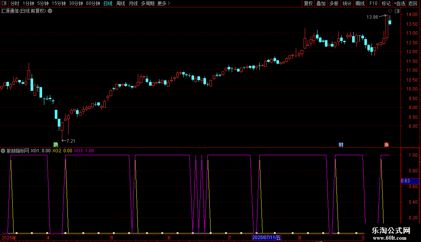The width and height of the screenshot is (421, 242).
Task: Add stock to watchlist with +自选
Action: tap(399, 3)
